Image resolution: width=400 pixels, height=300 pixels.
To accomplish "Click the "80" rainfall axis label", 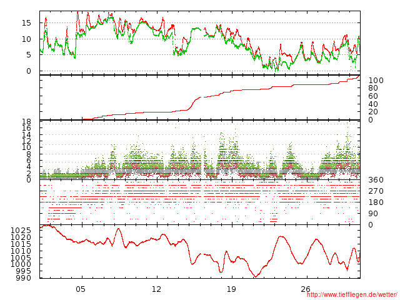I will click(373, 88).
